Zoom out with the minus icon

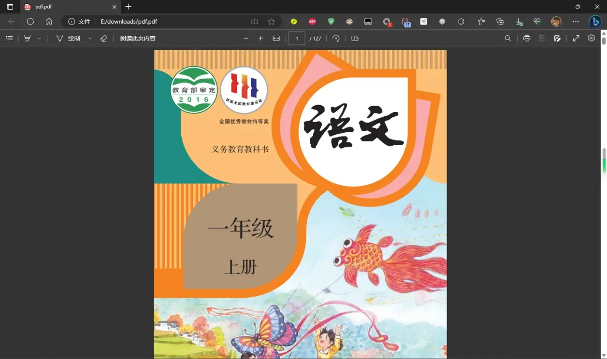246,38
